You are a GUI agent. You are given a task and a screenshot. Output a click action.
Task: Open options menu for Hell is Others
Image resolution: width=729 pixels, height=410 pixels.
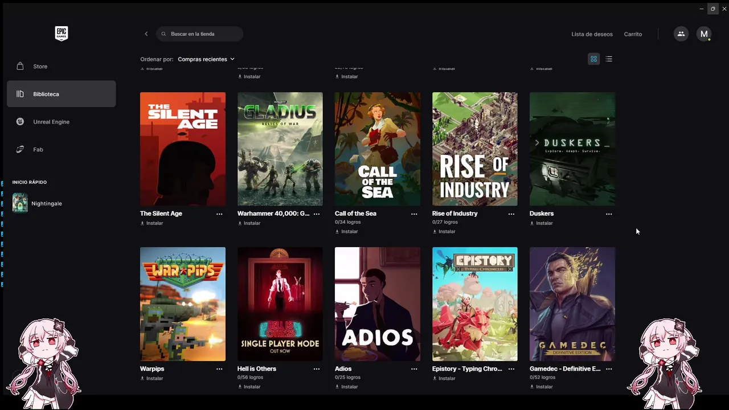(317, 369)
